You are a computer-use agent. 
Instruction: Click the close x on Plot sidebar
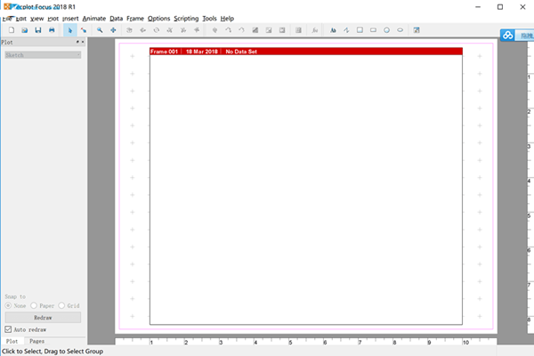tap(83, 42)
